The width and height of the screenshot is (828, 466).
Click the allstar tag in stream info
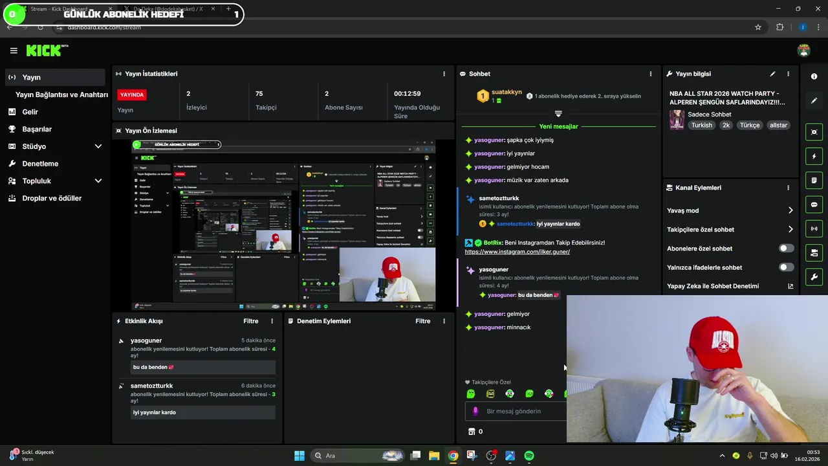tap(778, 126)
